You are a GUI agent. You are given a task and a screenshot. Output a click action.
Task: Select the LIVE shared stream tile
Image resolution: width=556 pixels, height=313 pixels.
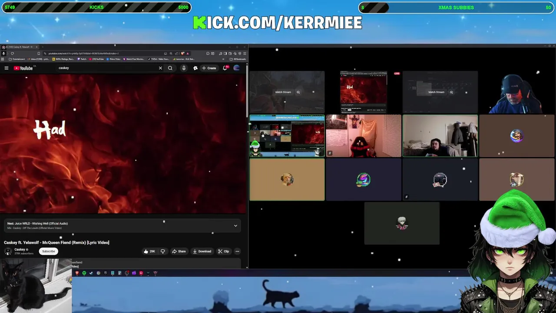point(364,92)
